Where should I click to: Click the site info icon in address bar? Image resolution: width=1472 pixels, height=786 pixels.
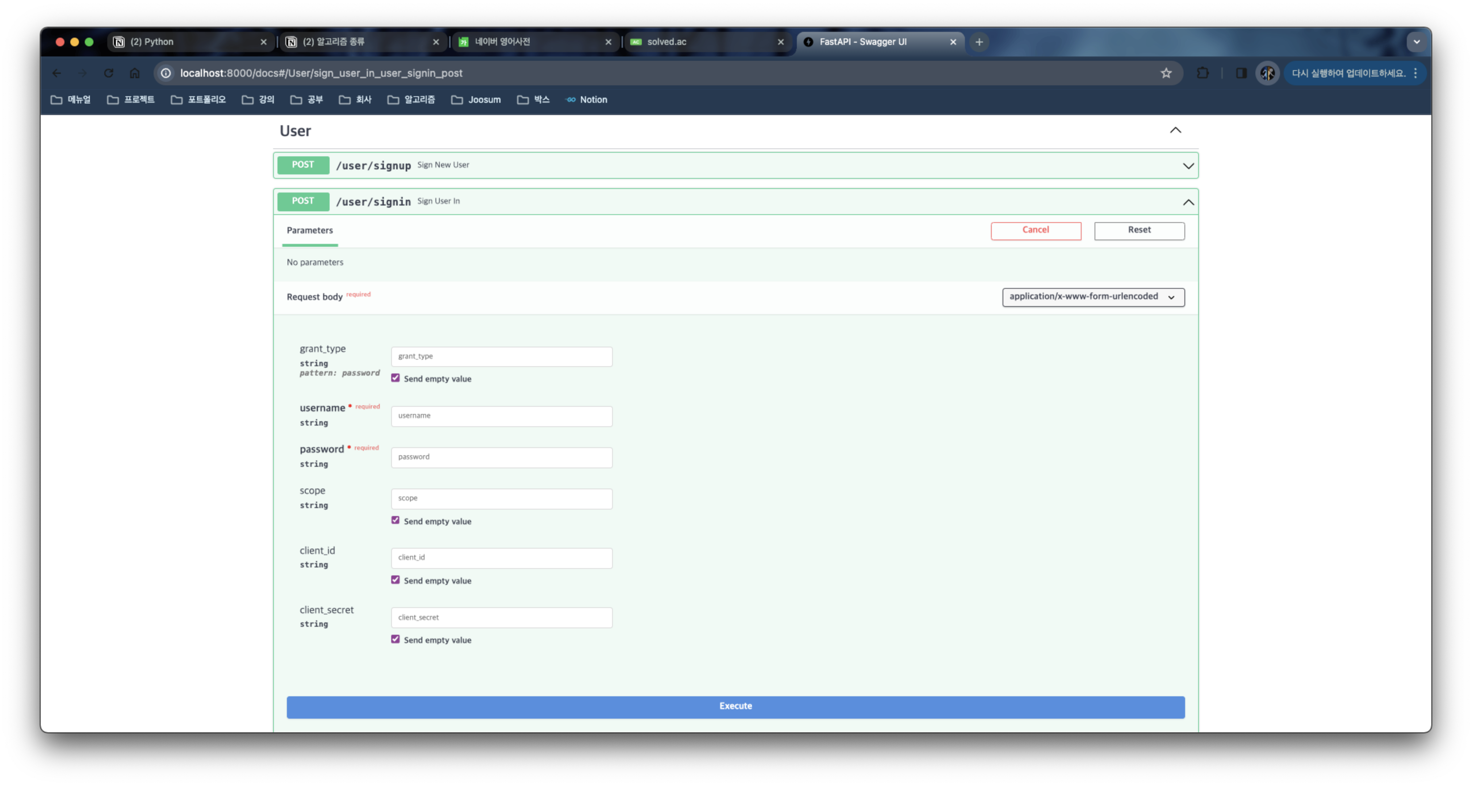point(166,73)
